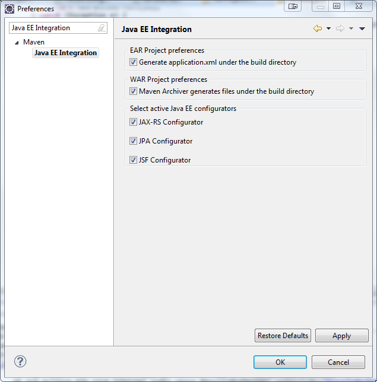Click the Java EE Integration page heading
Image resolution: width=377 pixels, height=382 pixels.
pos(157,29)
